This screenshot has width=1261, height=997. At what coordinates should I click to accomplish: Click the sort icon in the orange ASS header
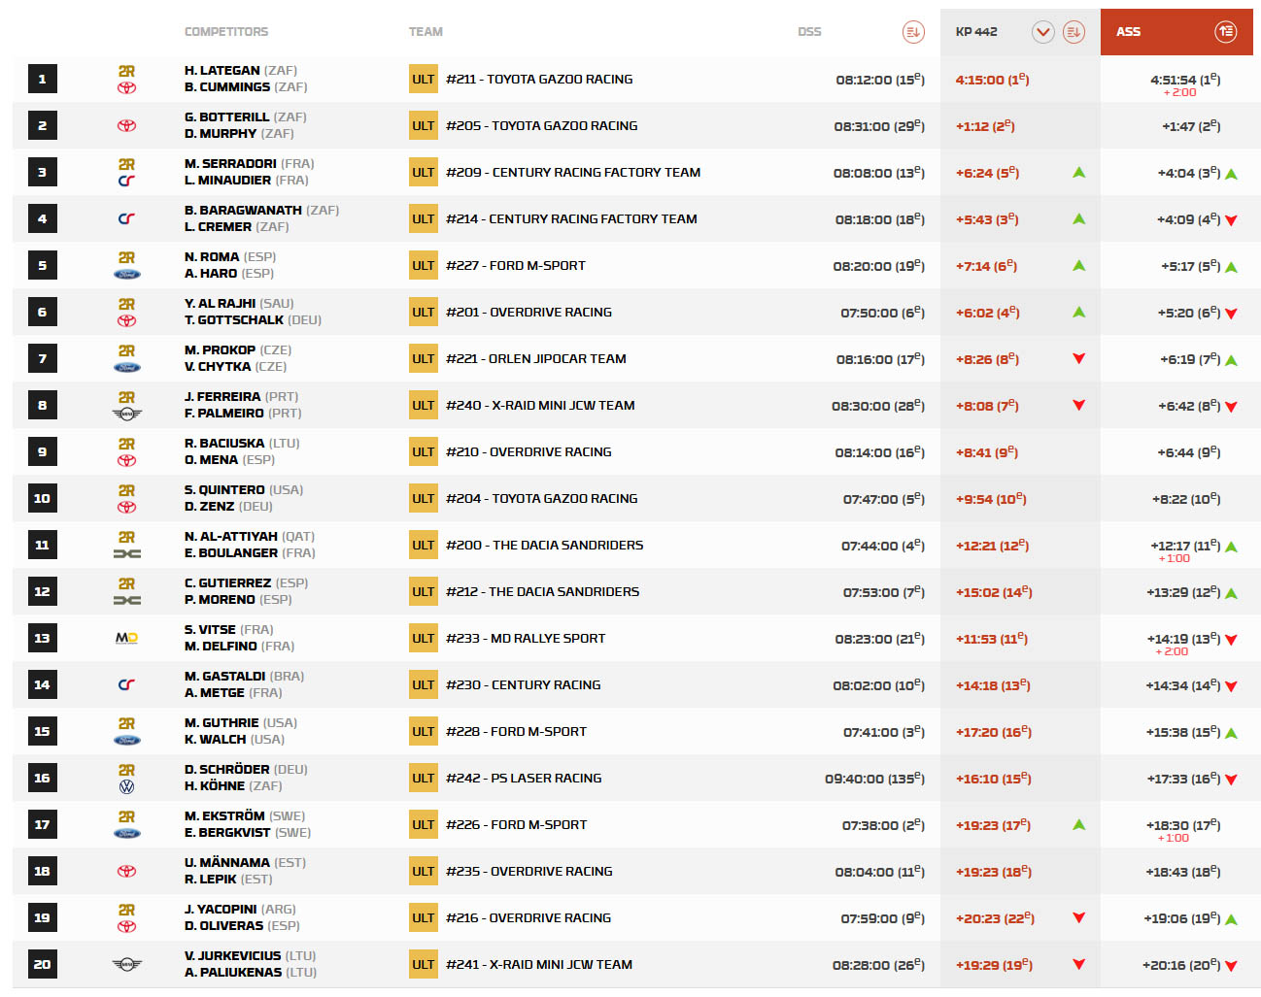[1225, 32]
